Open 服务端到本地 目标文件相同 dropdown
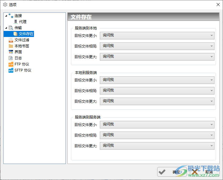This screenshot has width=223, height=180. pos(157,46)
